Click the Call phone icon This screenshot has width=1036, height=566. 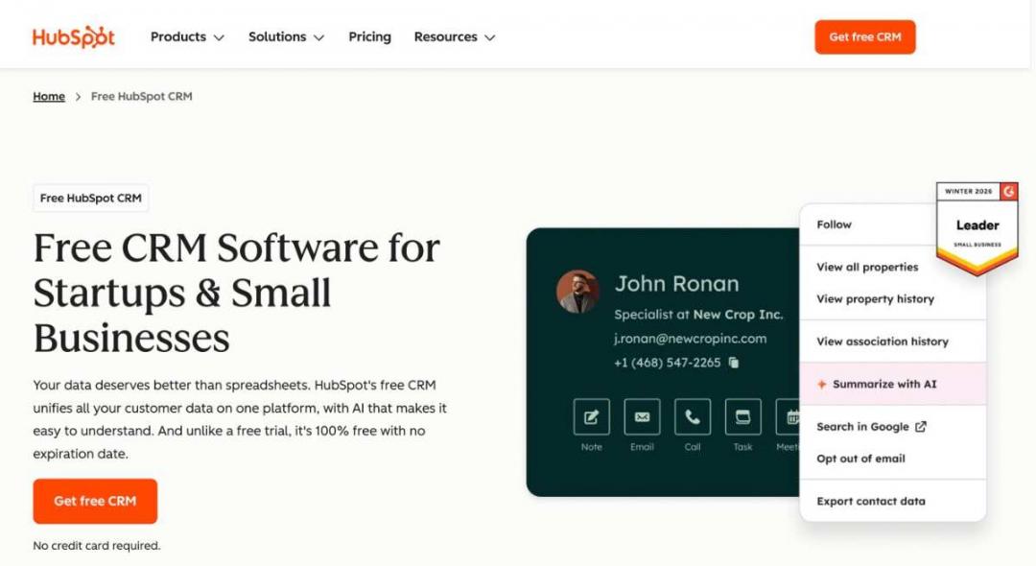(x=693, y=416)
